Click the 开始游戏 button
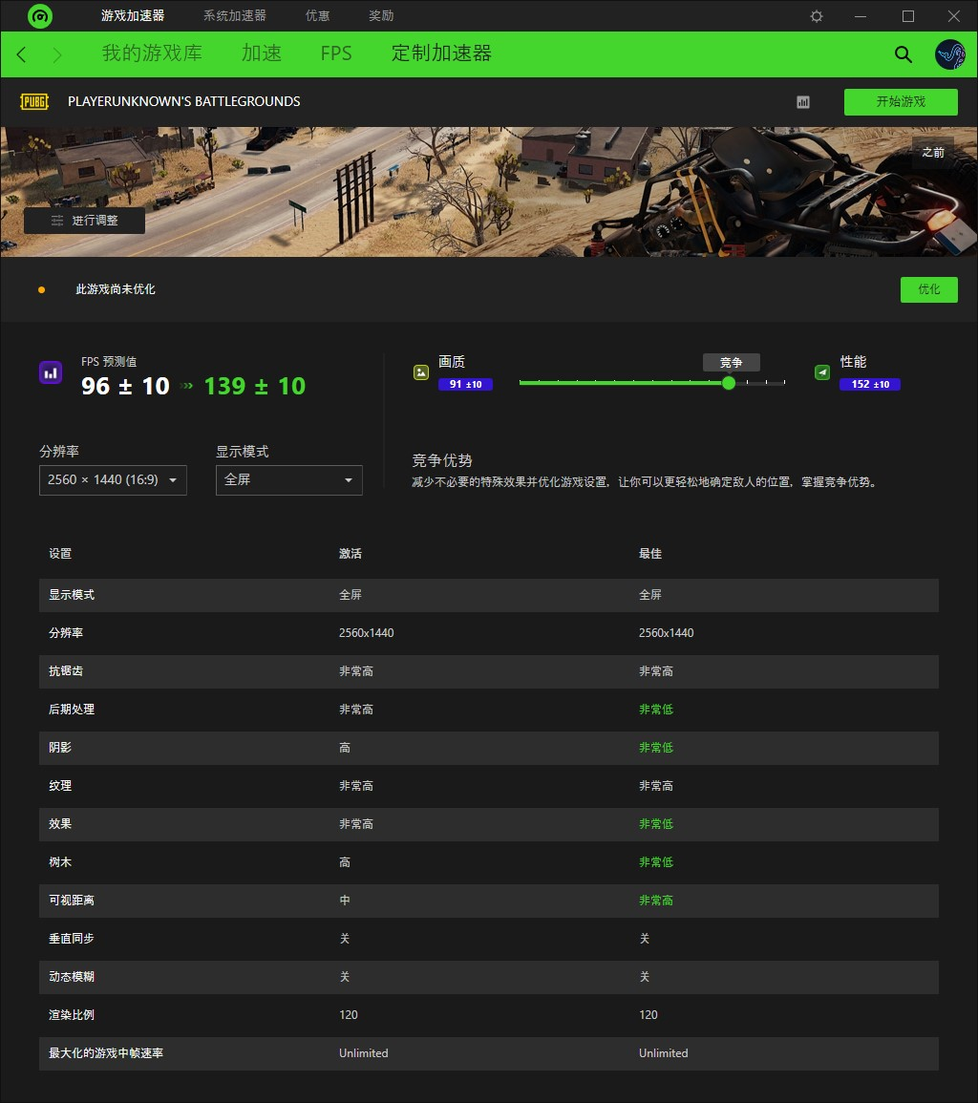978x1103 pixels. (901, 102)
